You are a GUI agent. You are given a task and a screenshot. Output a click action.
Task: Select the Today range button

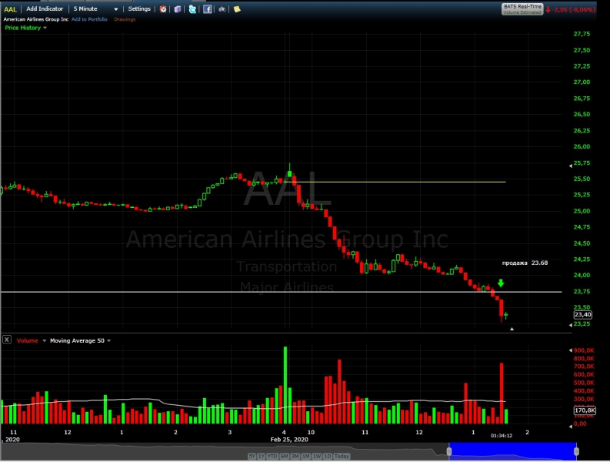[x=342, y=456]
